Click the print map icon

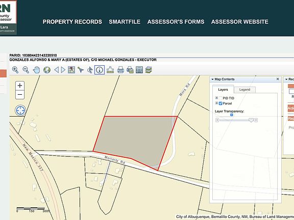[120, 70]
